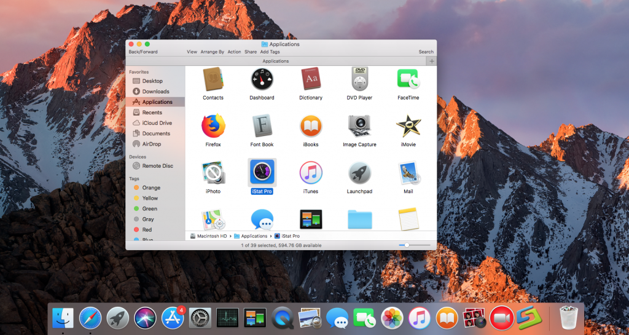Launch QuickTime Player from the Dock
The width and height of the screenshot is (629, 335).
(282, 318)
